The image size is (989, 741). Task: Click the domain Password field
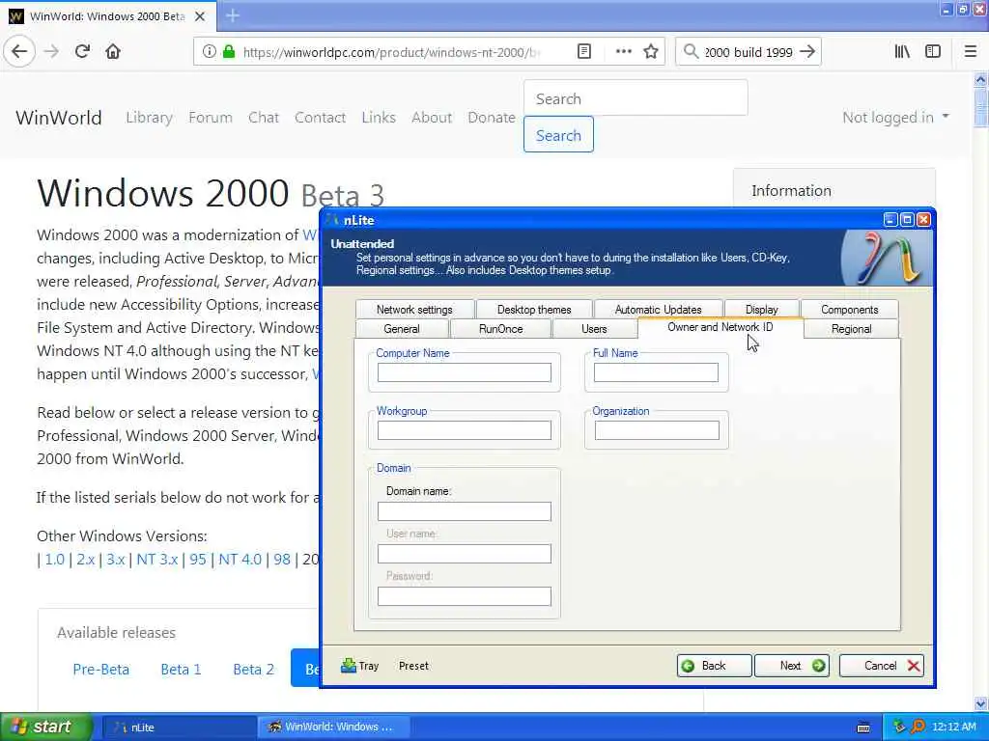pyautogui.click(x=465, y=596)
